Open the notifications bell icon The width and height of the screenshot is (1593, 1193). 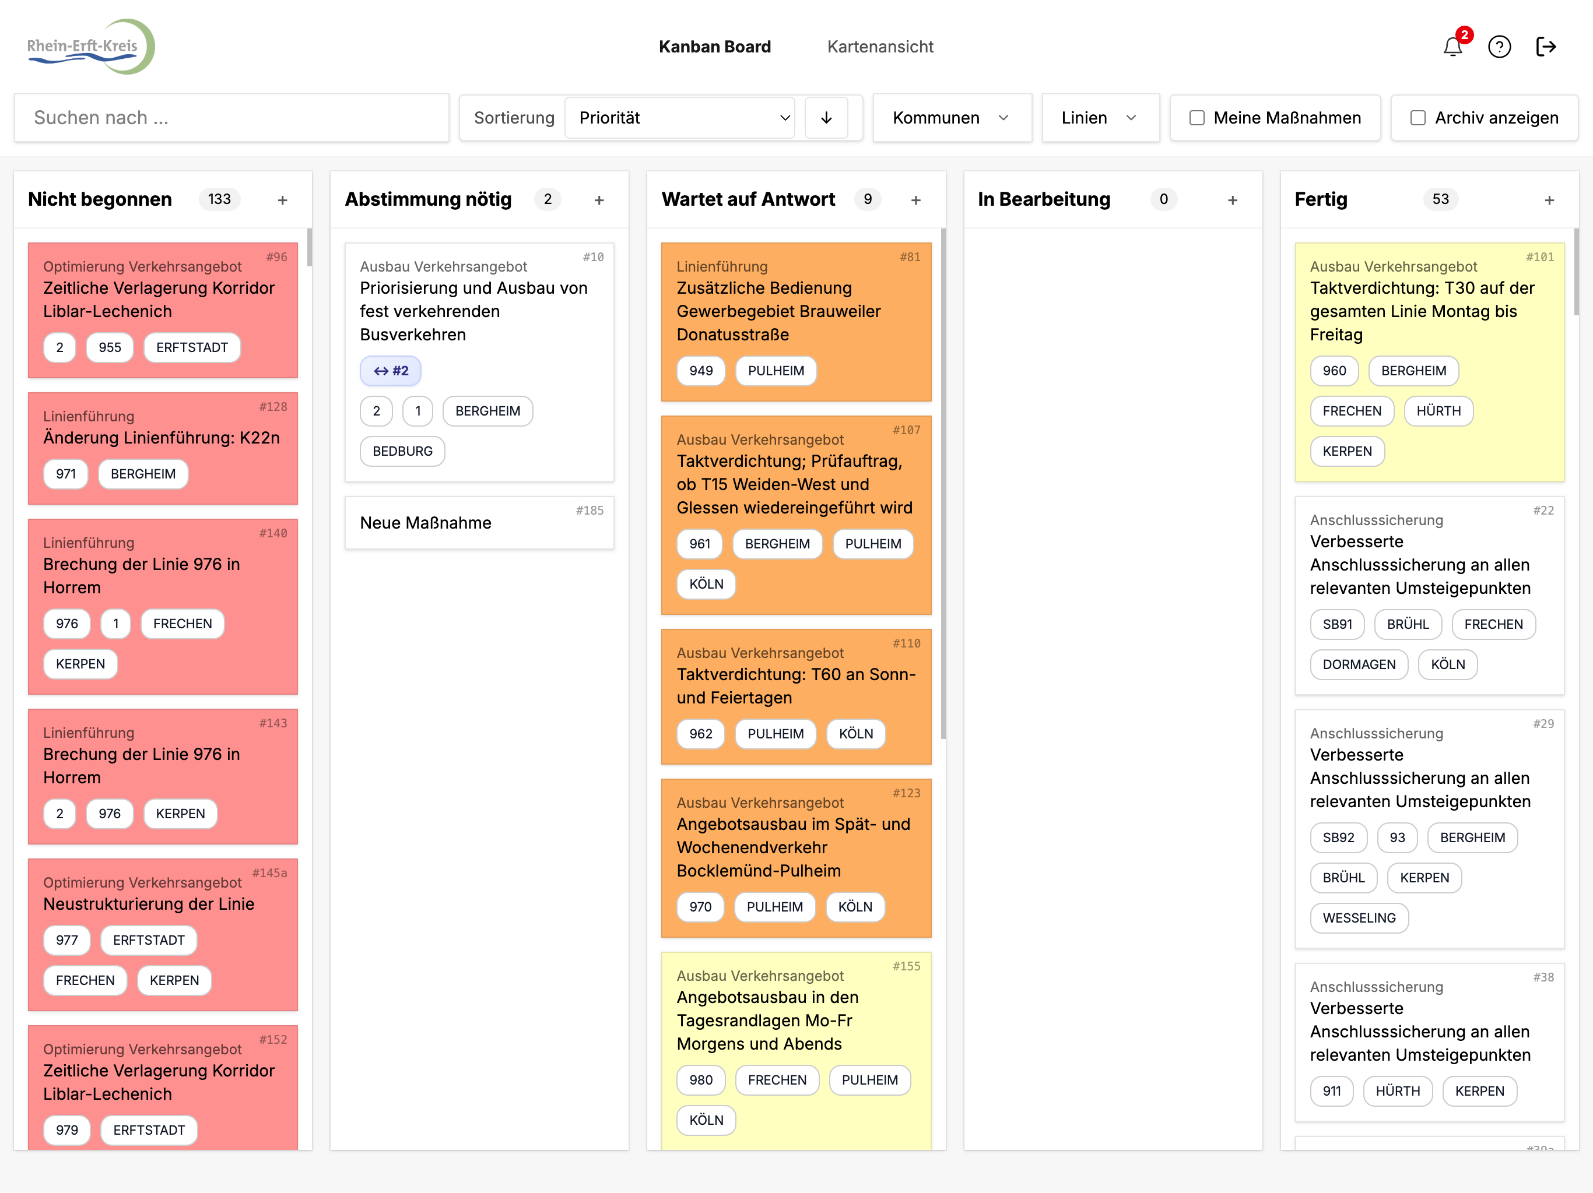(1452, 47)
